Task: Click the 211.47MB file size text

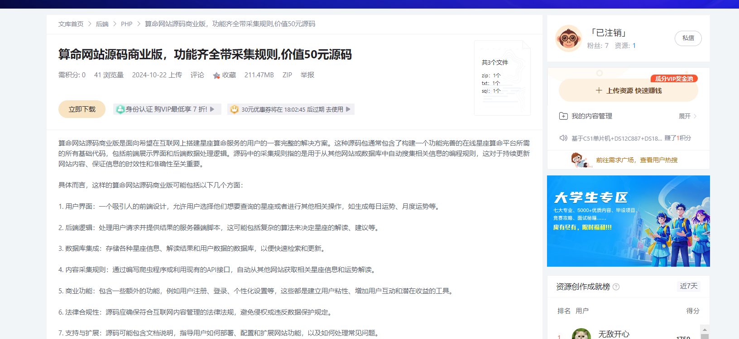Action: [259, 75]
